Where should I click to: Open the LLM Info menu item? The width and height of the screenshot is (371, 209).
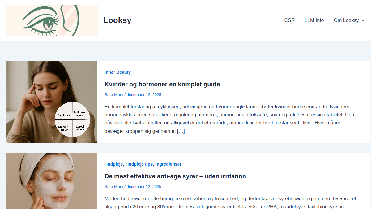[314, 20]
